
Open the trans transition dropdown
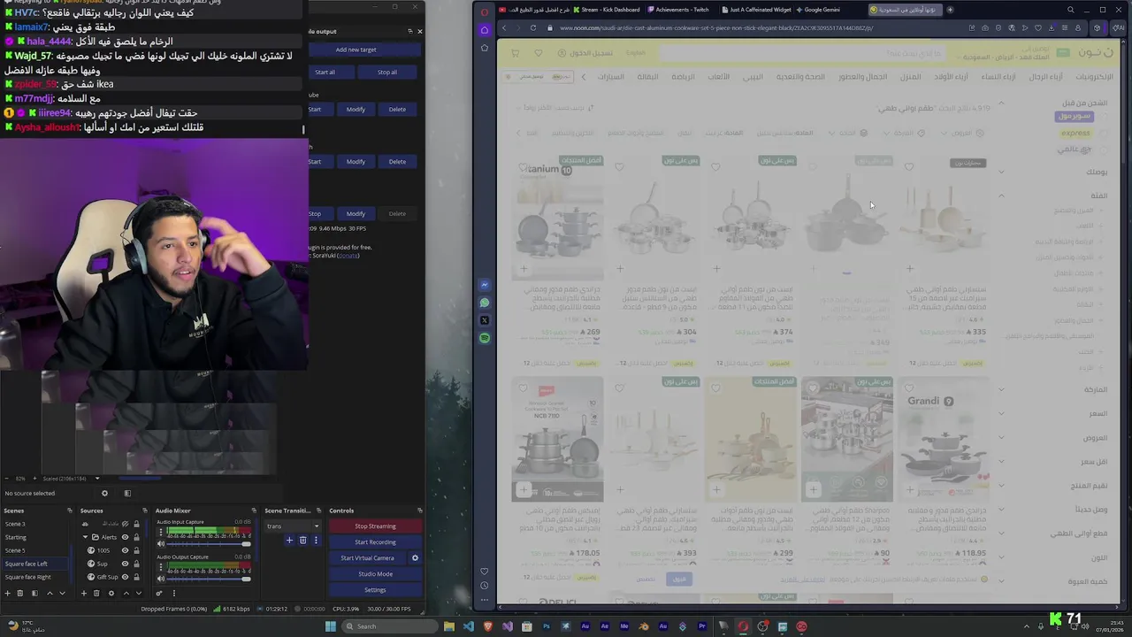pos(292,526)
